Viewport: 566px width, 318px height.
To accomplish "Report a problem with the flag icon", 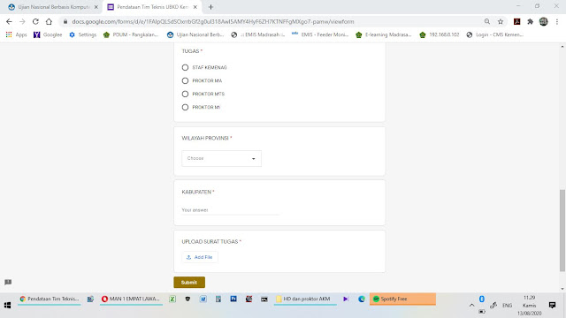I will 8,282.
